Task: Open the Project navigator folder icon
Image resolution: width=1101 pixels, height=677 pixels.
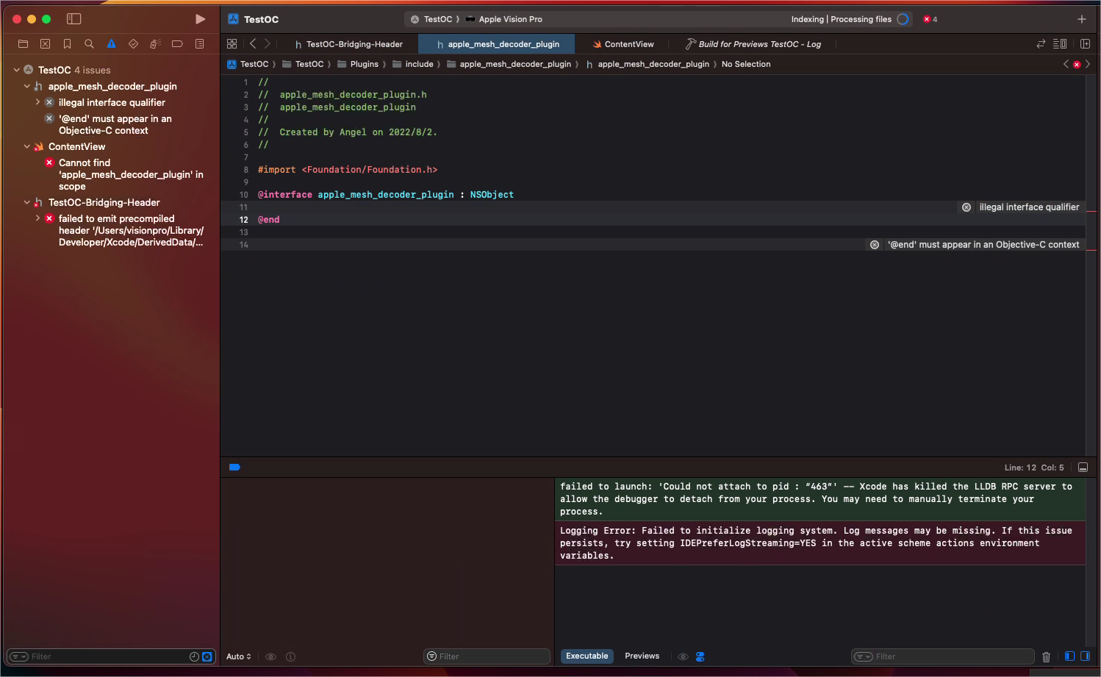Action: pyautogui.click(x=23, y=44)
